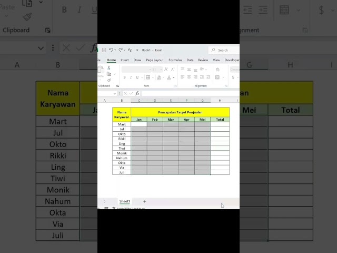Screen dimensions: 337x253
Task: Apply Top Align in the Alignment group
Action: (x=183, y=69)
